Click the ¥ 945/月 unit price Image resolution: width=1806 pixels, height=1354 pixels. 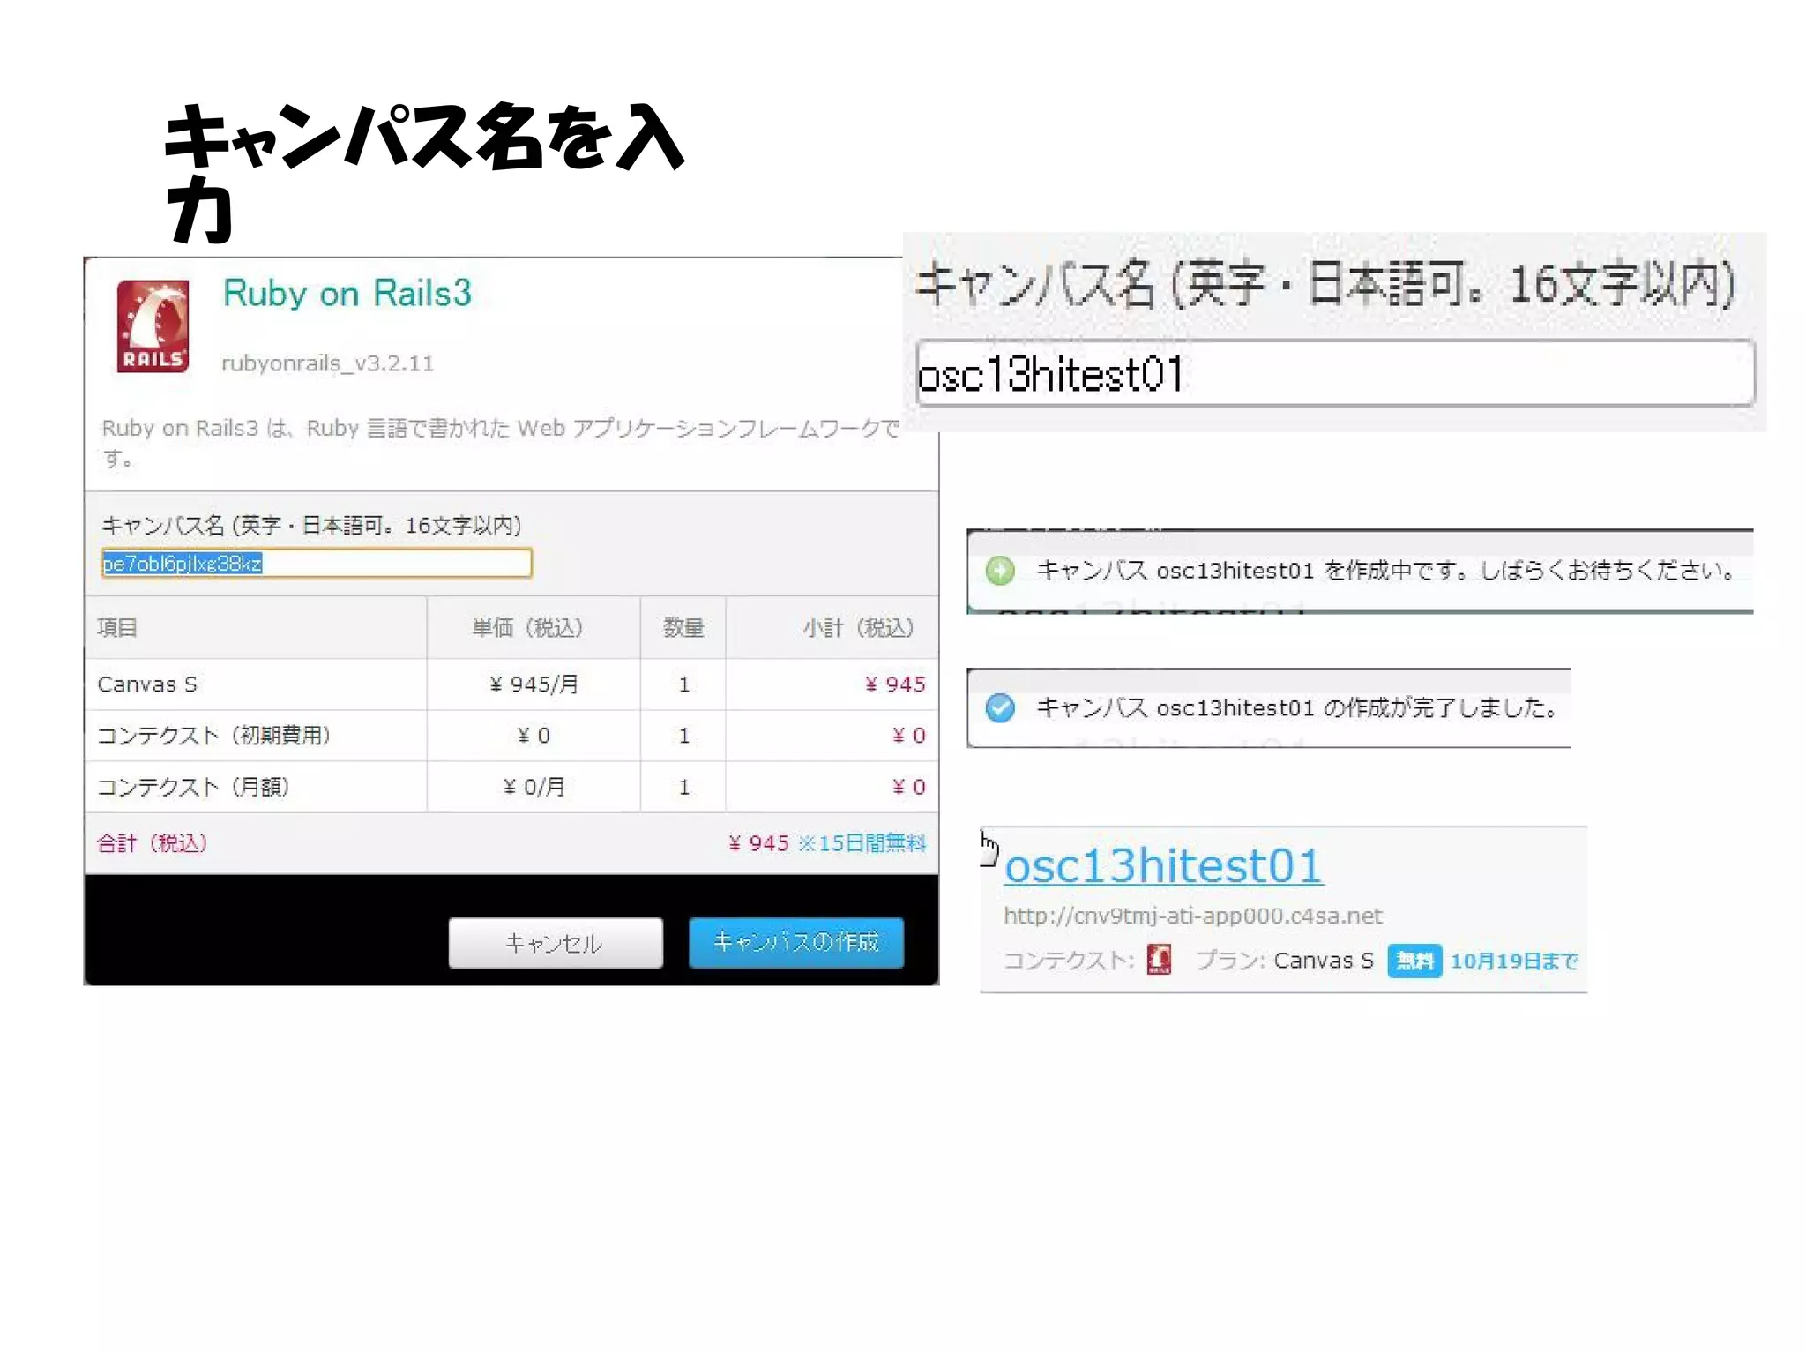pyautogui.click(x=534, y=684)
